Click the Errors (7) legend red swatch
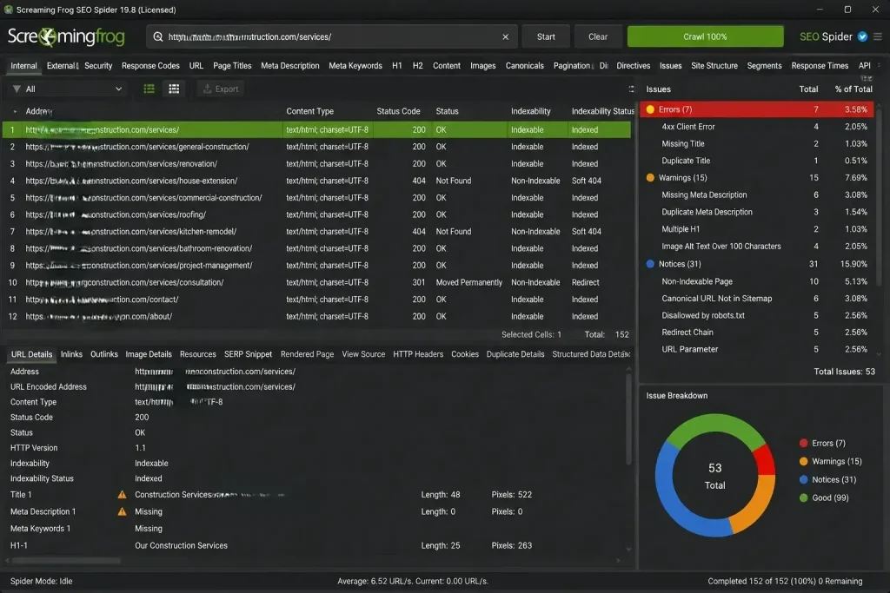 click(x=804, y=444)
